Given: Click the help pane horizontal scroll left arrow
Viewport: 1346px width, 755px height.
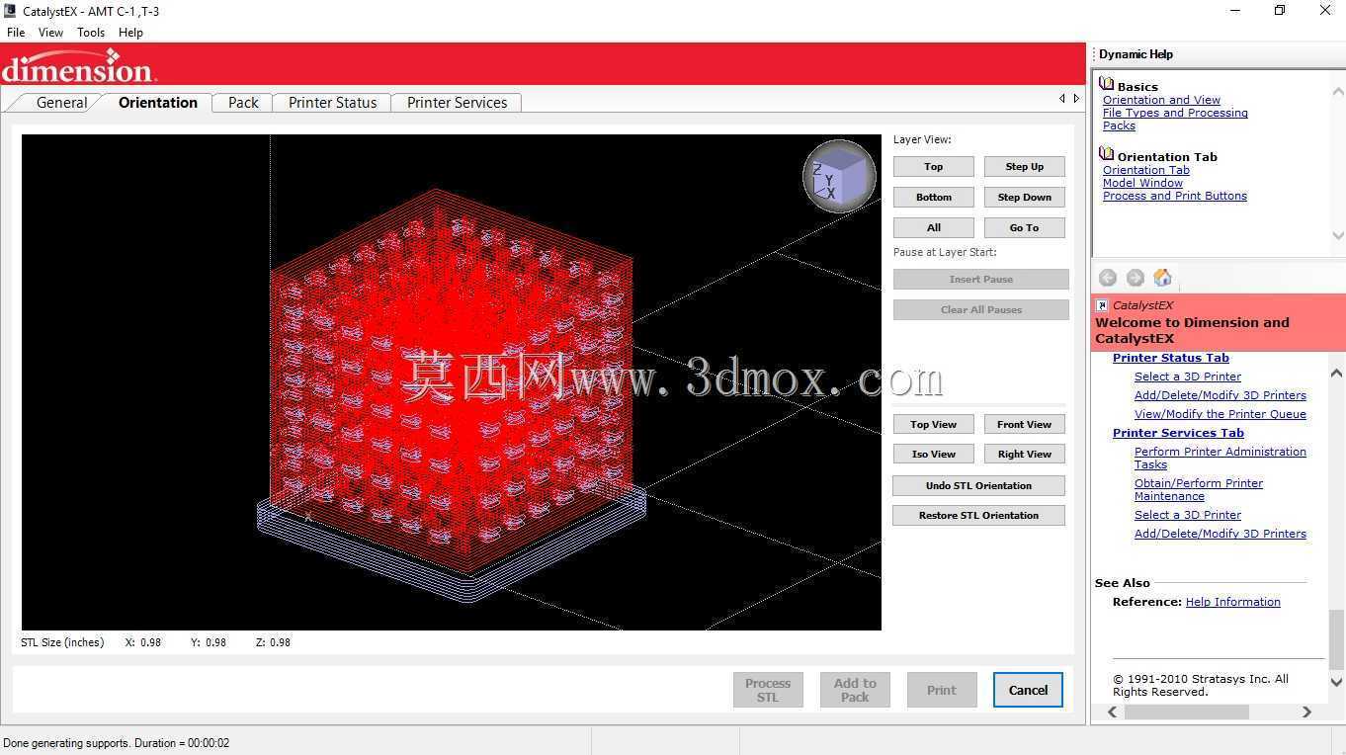Looking at the screenshot, I should pyautogui.click(x=1113, y=712).
